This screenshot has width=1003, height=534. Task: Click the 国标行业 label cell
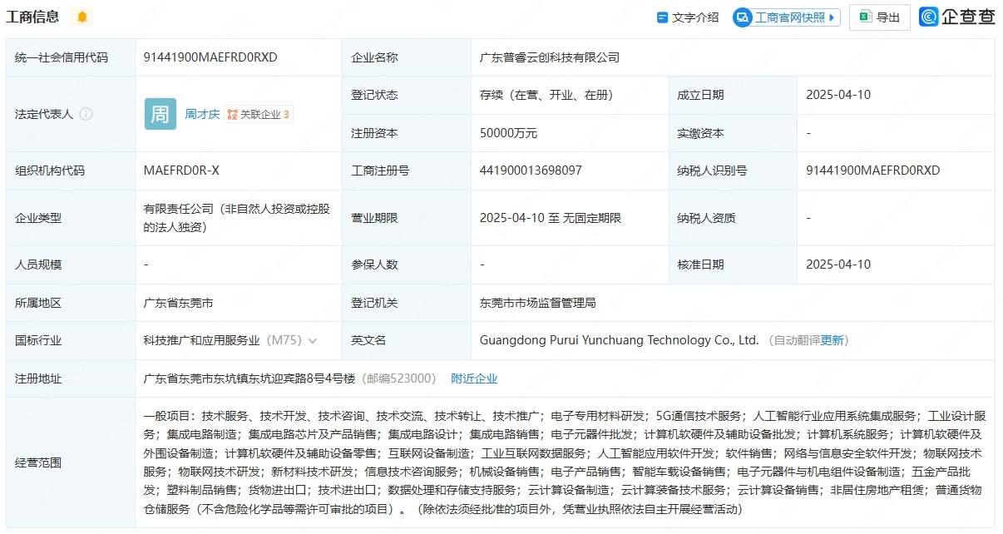pyautogui.click(x=71, y=340)
